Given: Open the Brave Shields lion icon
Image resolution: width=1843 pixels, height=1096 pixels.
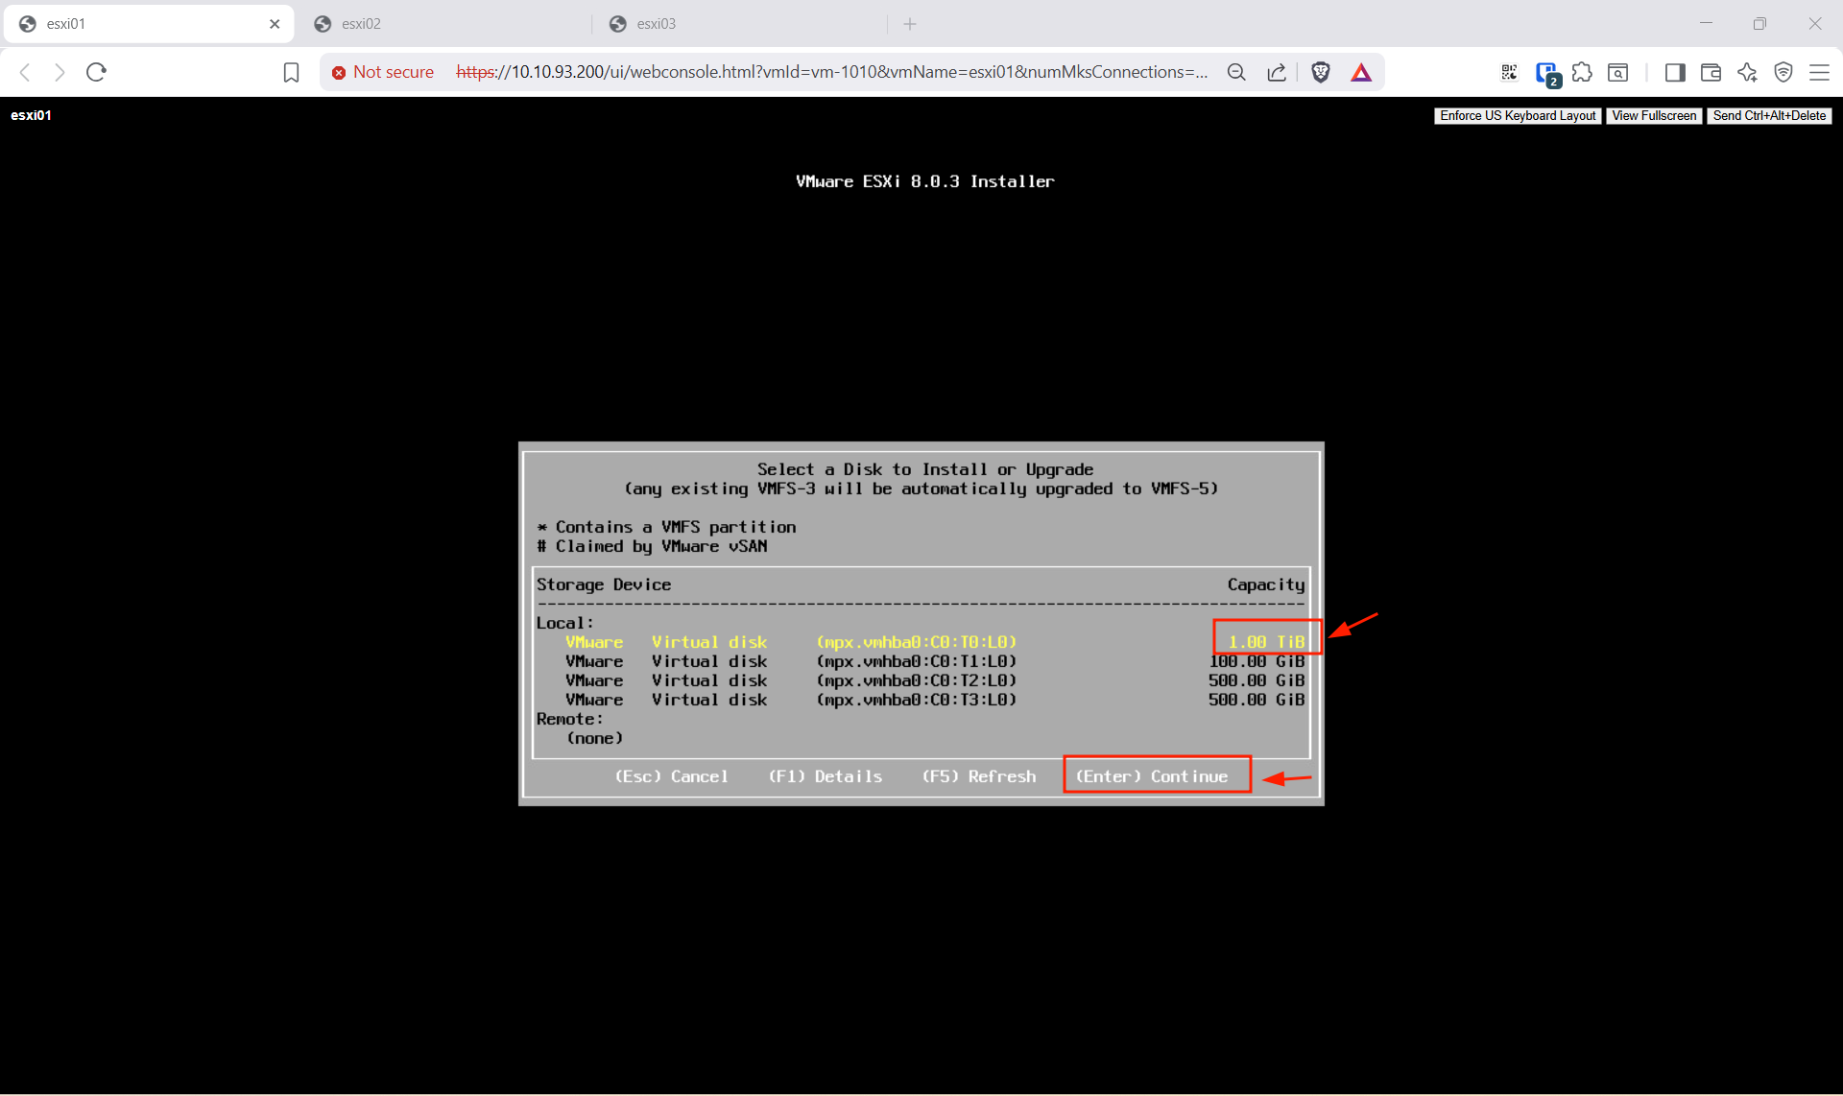Looking at the screenshot, I should point(1321,72).
